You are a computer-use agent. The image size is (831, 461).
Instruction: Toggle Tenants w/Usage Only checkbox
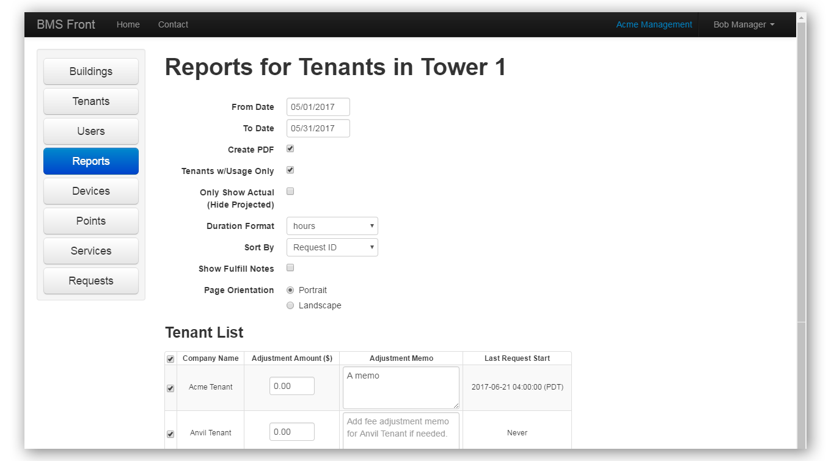click(290, 170)
